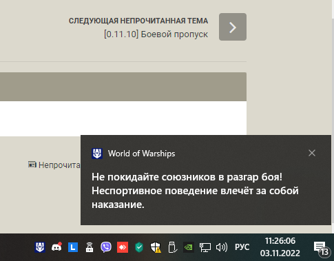334x261 pixels.
Task: Open World of Warships tray icon
Action: tap(40, 247)
